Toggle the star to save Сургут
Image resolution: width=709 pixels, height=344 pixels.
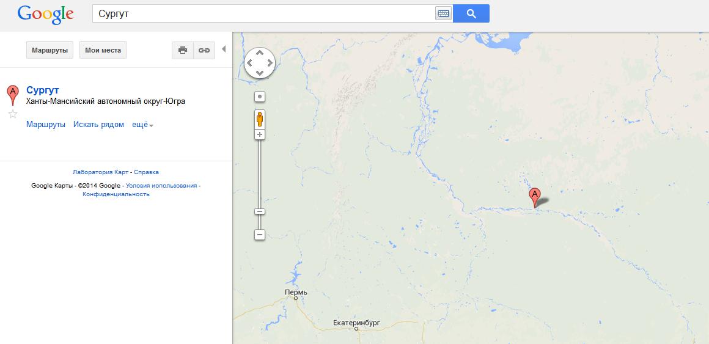tap(13, 114)
